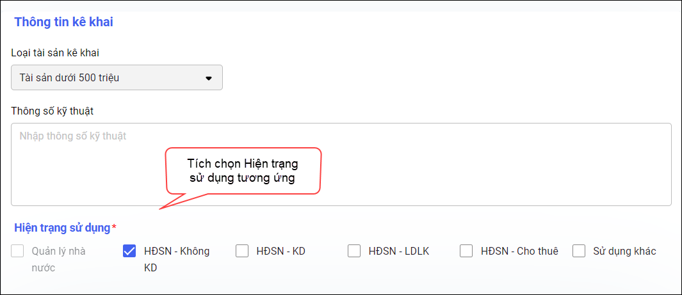Click the 'Sử dụng khác' label text
Viewport: 682px width, 295px height.
click(x=624, y=251)
